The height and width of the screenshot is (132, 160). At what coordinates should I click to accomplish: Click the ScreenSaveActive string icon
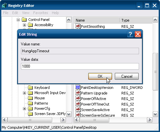(78, 109)
